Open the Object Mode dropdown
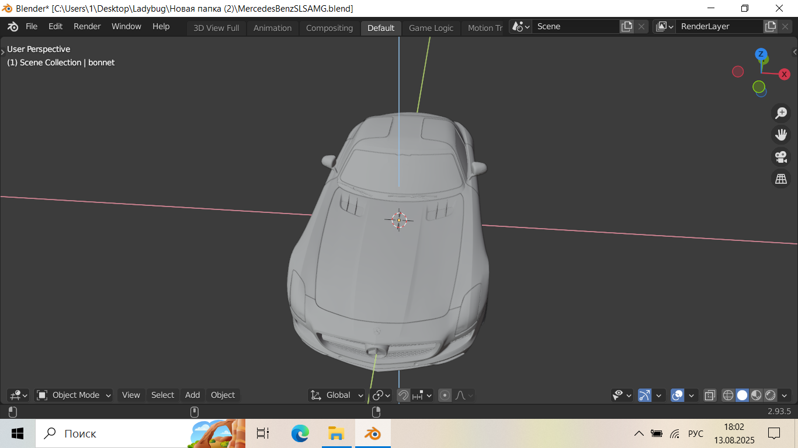Image resolution: width=798 pixels, height=448 pixels. coord(74,395)
